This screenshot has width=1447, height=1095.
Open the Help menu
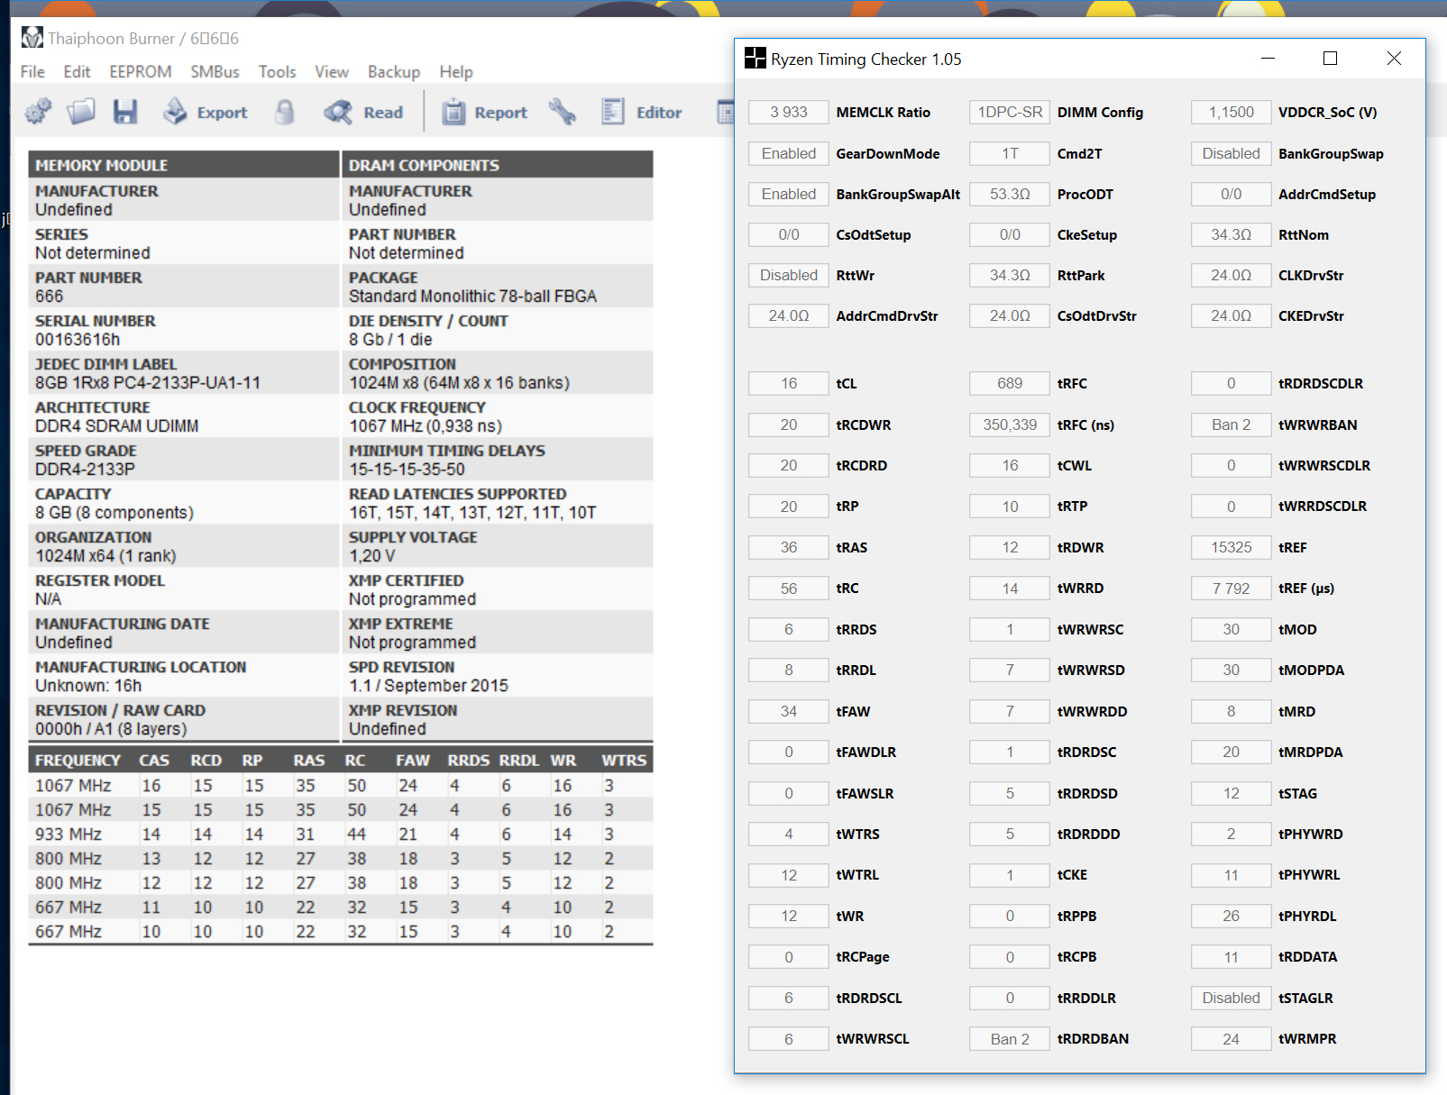click(x=456, y=72)
